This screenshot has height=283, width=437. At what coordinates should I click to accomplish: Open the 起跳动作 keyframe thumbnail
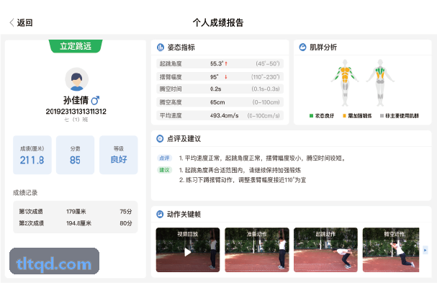(325, 250)
